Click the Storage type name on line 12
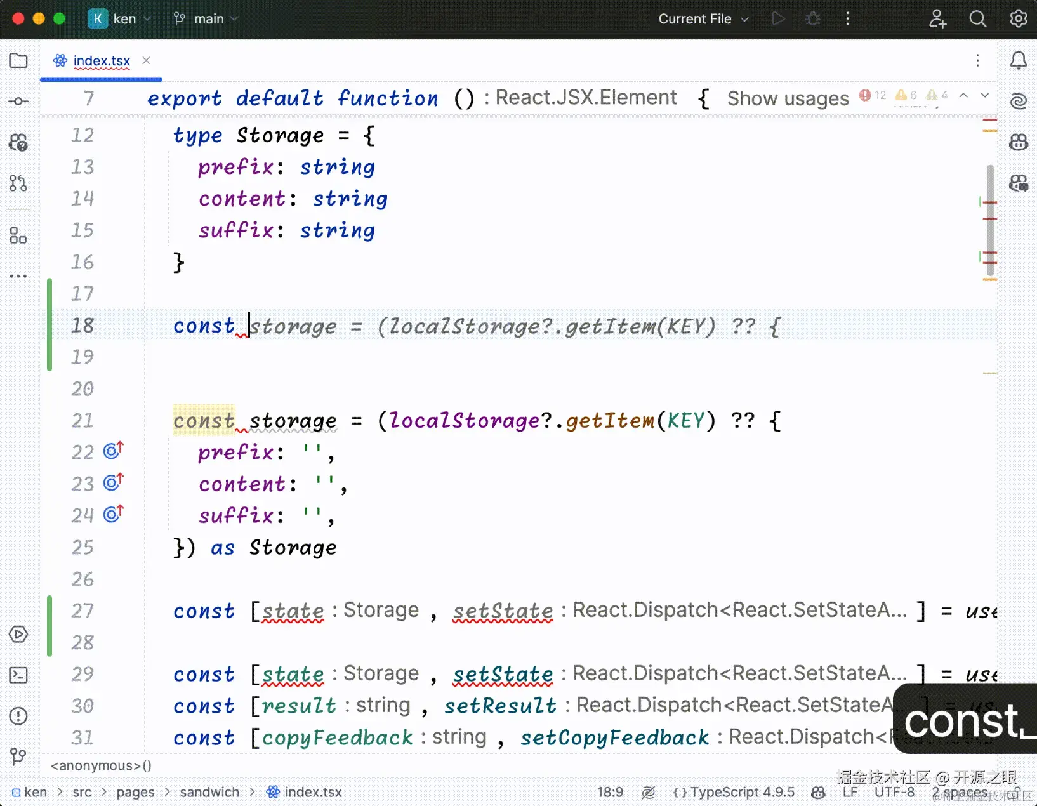 (280, 135)
